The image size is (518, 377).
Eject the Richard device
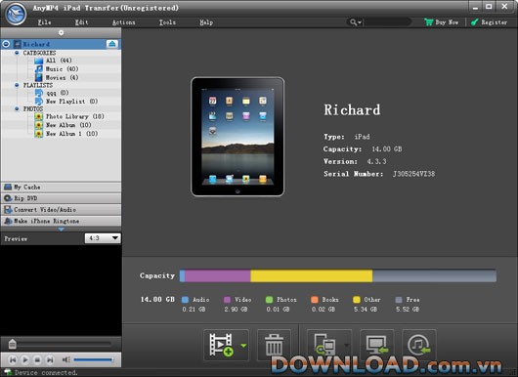point(112,44)
